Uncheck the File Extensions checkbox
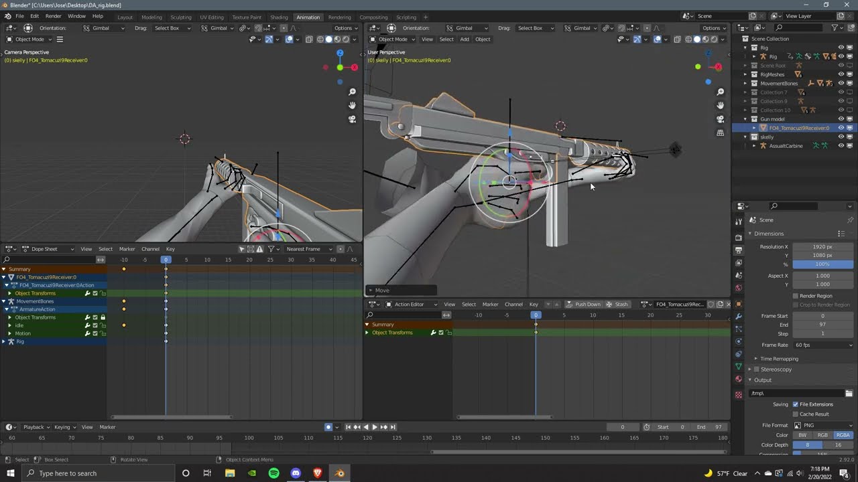 796,404
